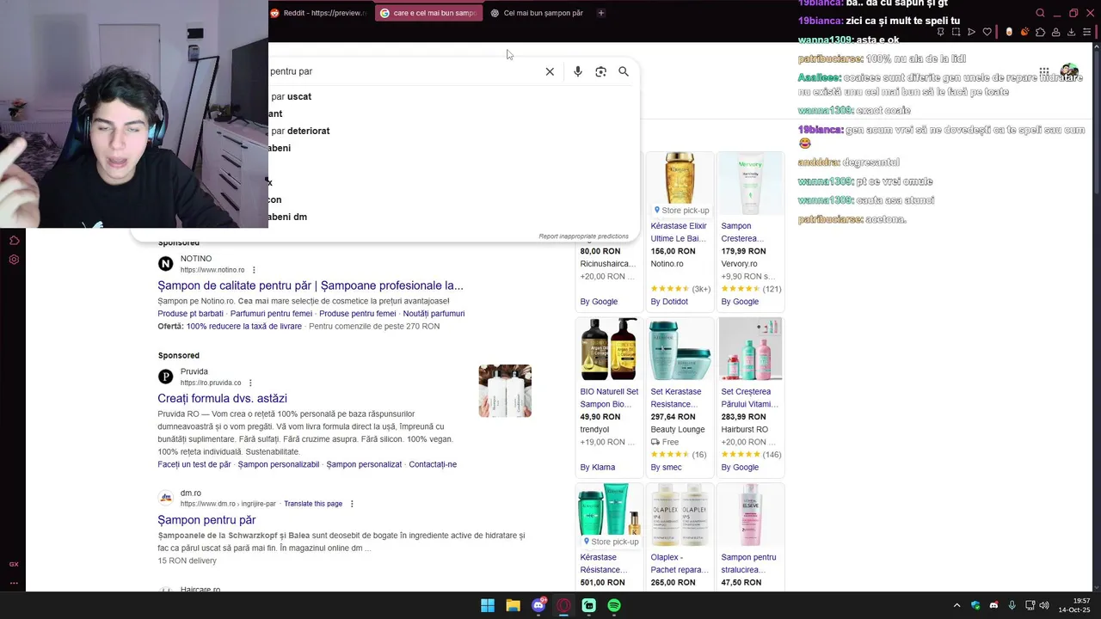Image resolution: width=1101 pixels, height=619 pixels.
Task: Click the Opera GX taskbar icon
Action: coord(563,605)
